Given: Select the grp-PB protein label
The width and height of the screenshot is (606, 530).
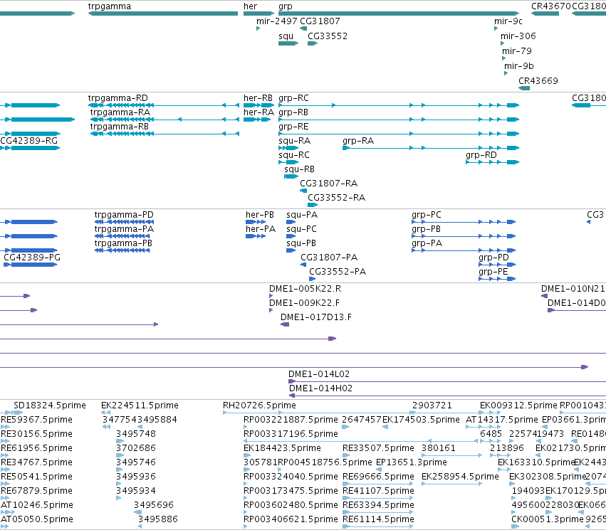Looking at the screenshot, I should point(426,229).
